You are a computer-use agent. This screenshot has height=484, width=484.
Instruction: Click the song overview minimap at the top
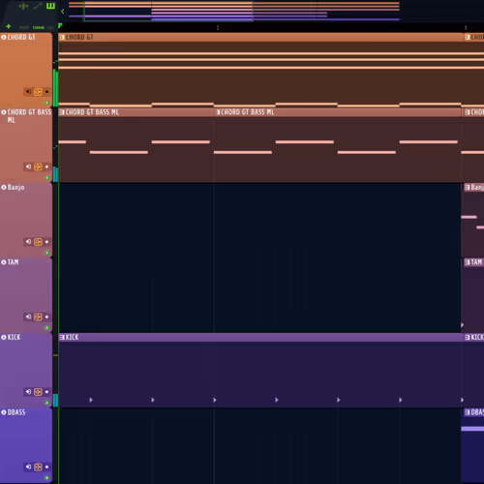(x=234, y=12)
